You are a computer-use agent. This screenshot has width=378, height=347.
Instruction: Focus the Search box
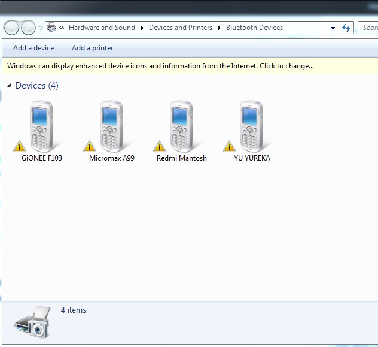pyautogui.click(x=368, y=28)
